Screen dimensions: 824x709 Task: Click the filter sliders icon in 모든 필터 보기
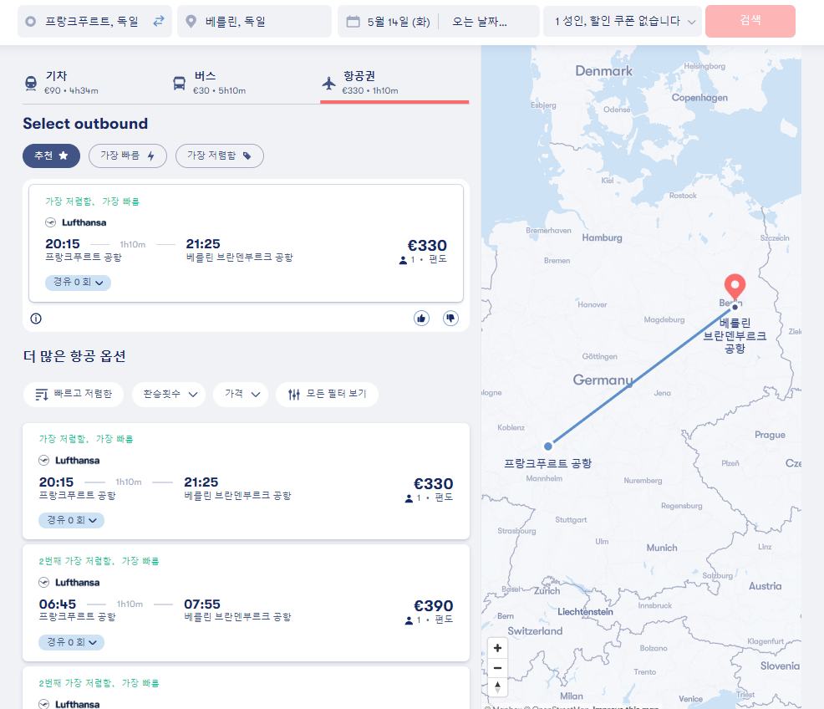294,394
